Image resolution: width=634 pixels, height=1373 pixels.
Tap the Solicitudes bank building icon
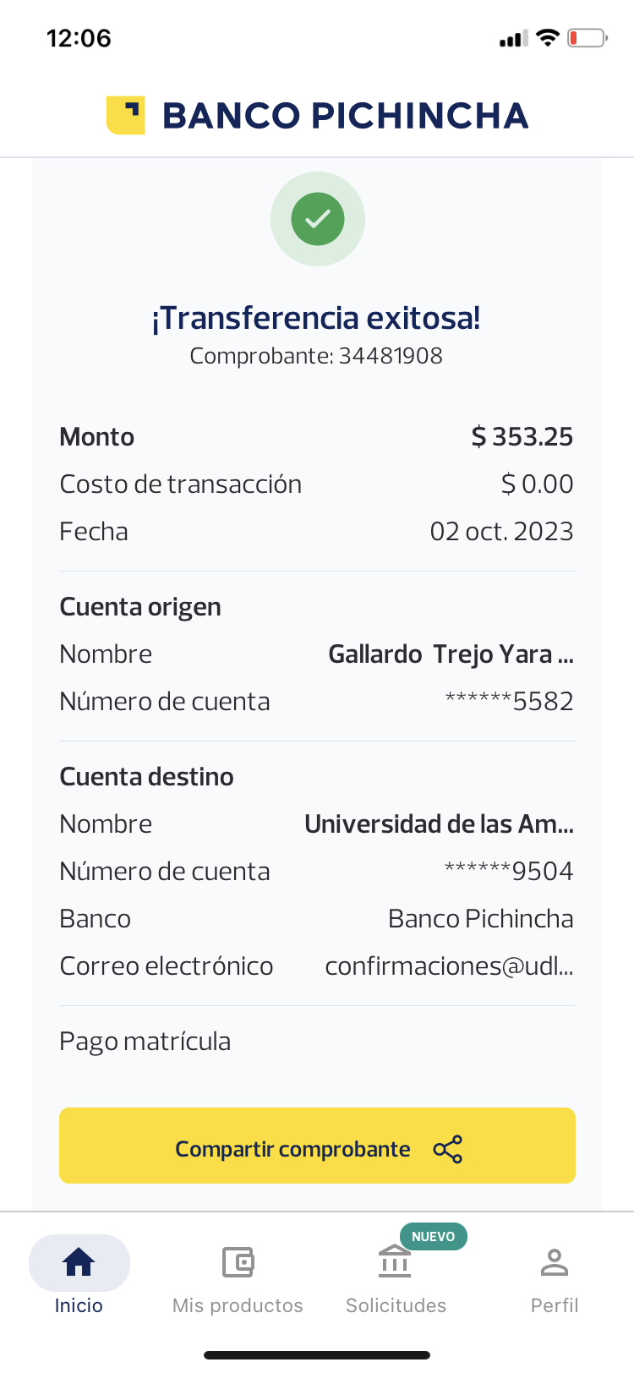(x=395, y=1262)
